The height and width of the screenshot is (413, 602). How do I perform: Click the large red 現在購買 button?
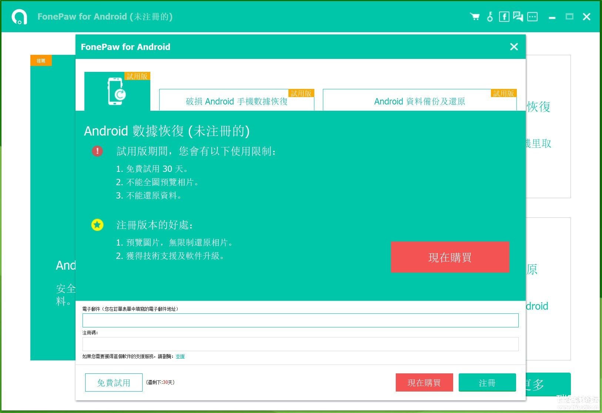pyautogui.click(x=450, y=257)
